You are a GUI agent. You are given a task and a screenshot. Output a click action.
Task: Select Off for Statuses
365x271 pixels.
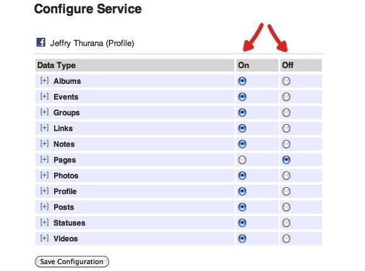(x=286, y=223)
